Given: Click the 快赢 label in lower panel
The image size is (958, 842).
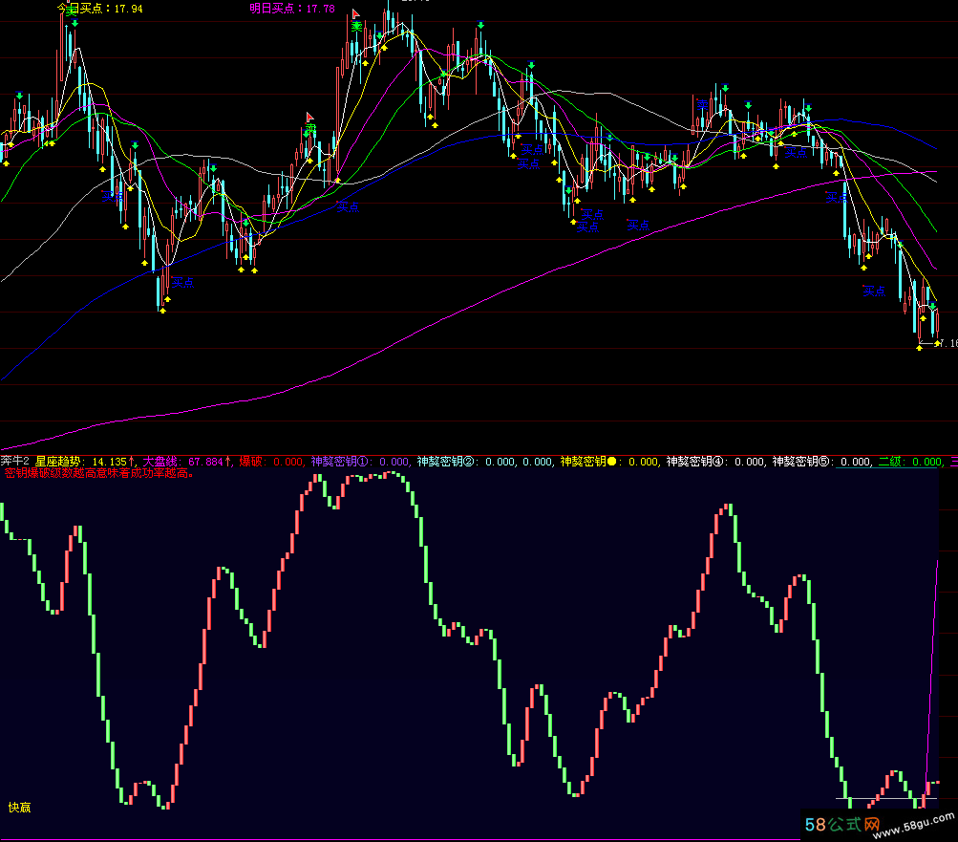Looking at the screenshot, I should (x=19, y=807).
